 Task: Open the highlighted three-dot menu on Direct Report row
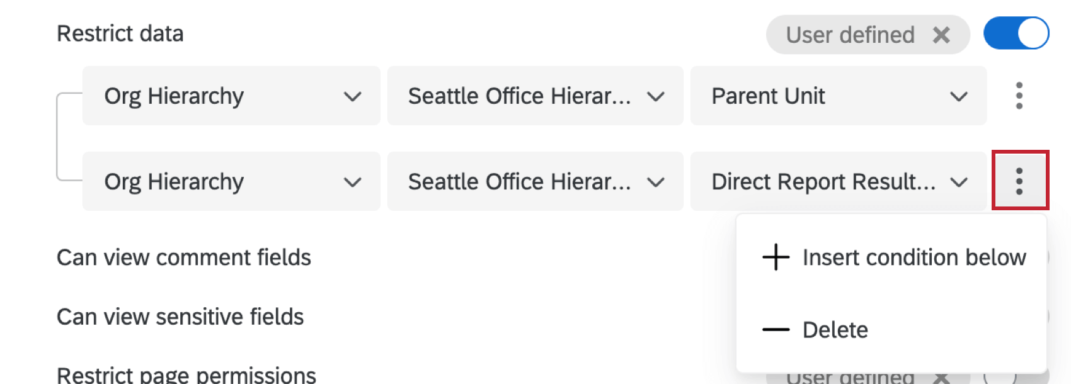(1019, 181)
